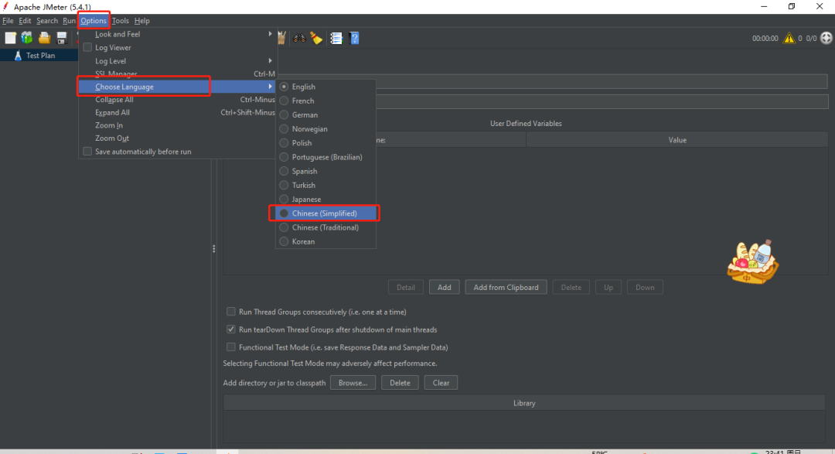
Task: Click the basket sticker image
Action: coord(753,261)
